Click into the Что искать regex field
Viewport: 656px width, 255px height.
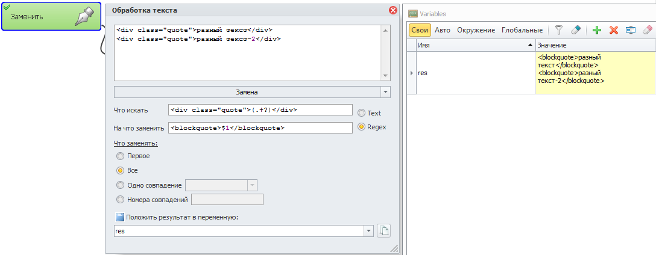[x=260, y=110]
